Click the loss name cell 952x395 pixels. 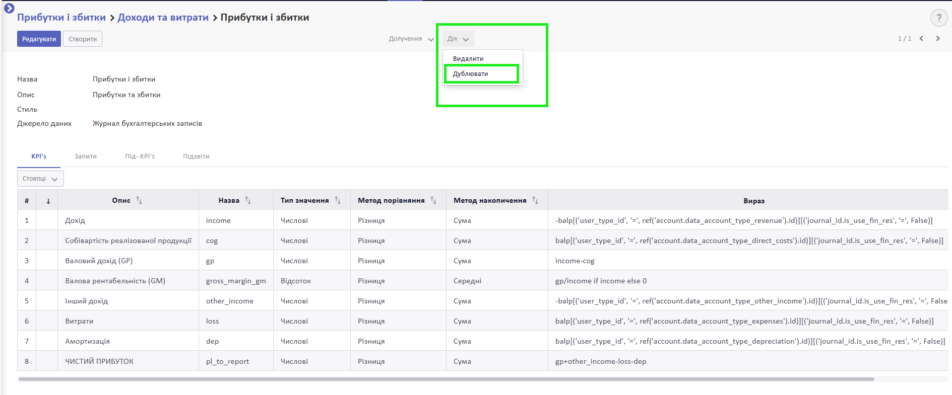[236, 321]
